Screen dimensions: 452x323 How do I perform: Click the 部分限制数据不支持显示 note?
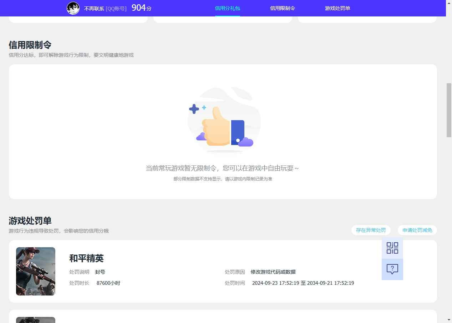[x=223, y=179]
